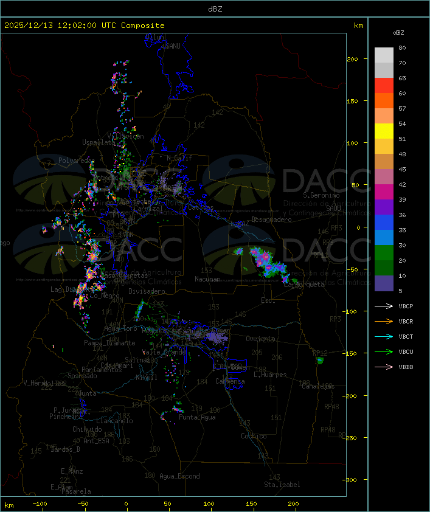Click the cyan VBCT arrow icon
This screenshot has width=430, height=512.
click(x=384, y=336)
